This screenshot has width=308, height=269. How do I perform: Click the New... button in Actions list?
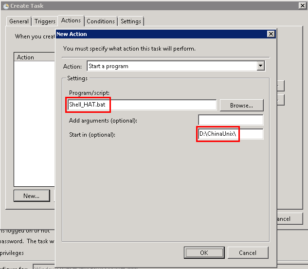pyautogui.click(x=31, y=196)
